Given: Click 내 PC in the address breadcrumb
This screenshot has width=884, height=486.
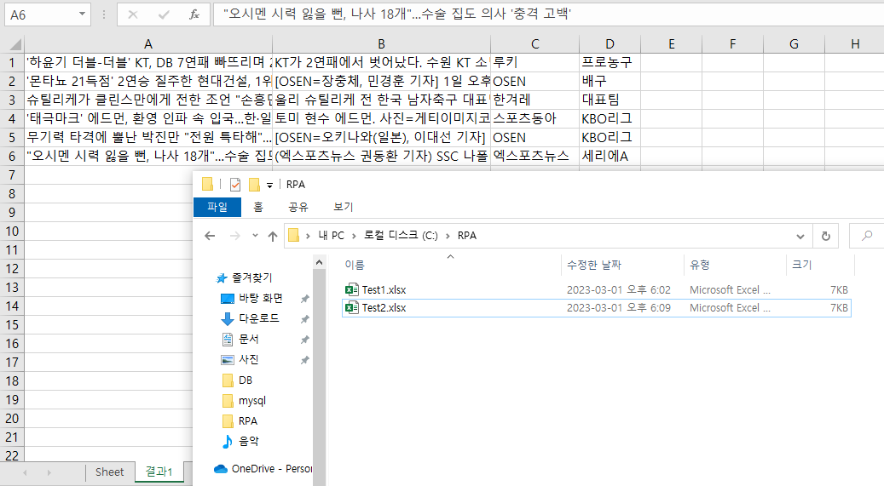Looking at the screenshot, I should tap(331, 236).
